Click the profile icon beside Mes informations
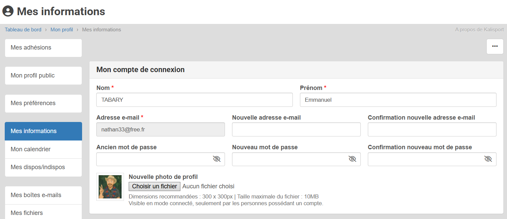This screenshot has height=219, width=507. click(x=8, y=11)
